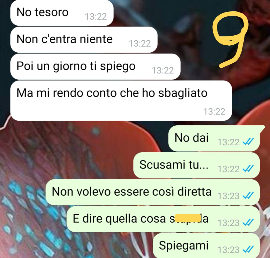The image size is (270, 258).
Task: Click the read receipt ticks on 'Non volevo essere così diretta'
Action: 248,196
